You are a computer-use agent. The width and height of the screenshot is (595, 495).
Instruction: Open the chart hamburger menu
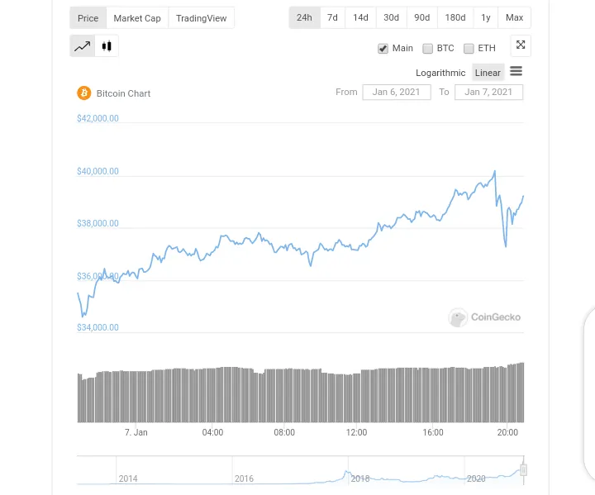(516, 71)
